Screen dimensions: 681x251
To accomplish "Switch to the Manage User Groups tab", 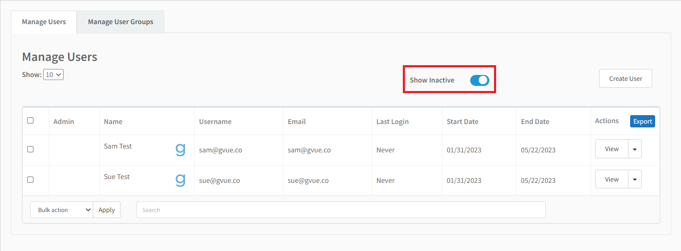I will point(120,22).
